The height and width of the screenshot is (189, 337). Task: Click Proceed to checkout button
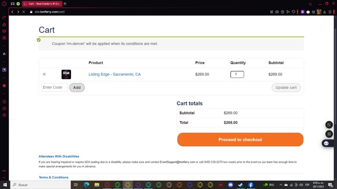(x=240, y=140)
